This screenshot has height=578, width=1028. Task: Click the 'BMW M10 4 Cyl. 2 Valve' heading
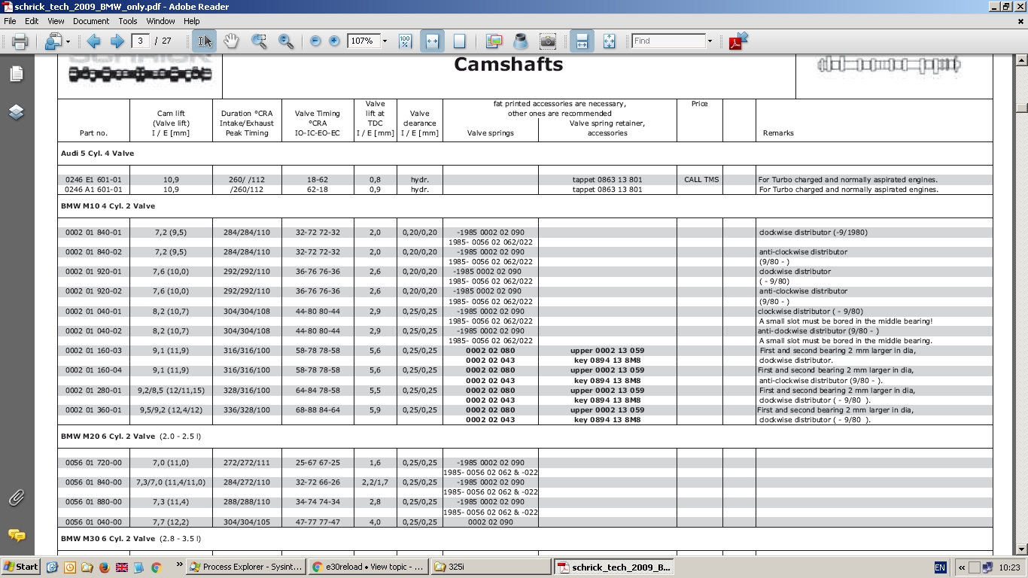pos(108,206)
